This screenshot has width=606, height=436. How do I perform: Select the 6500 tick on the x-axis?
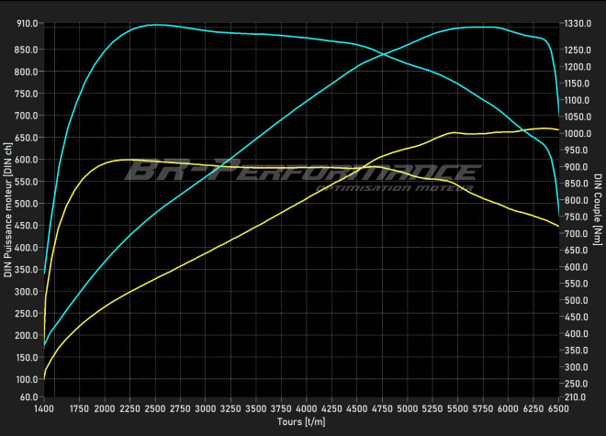click(558, 409)
